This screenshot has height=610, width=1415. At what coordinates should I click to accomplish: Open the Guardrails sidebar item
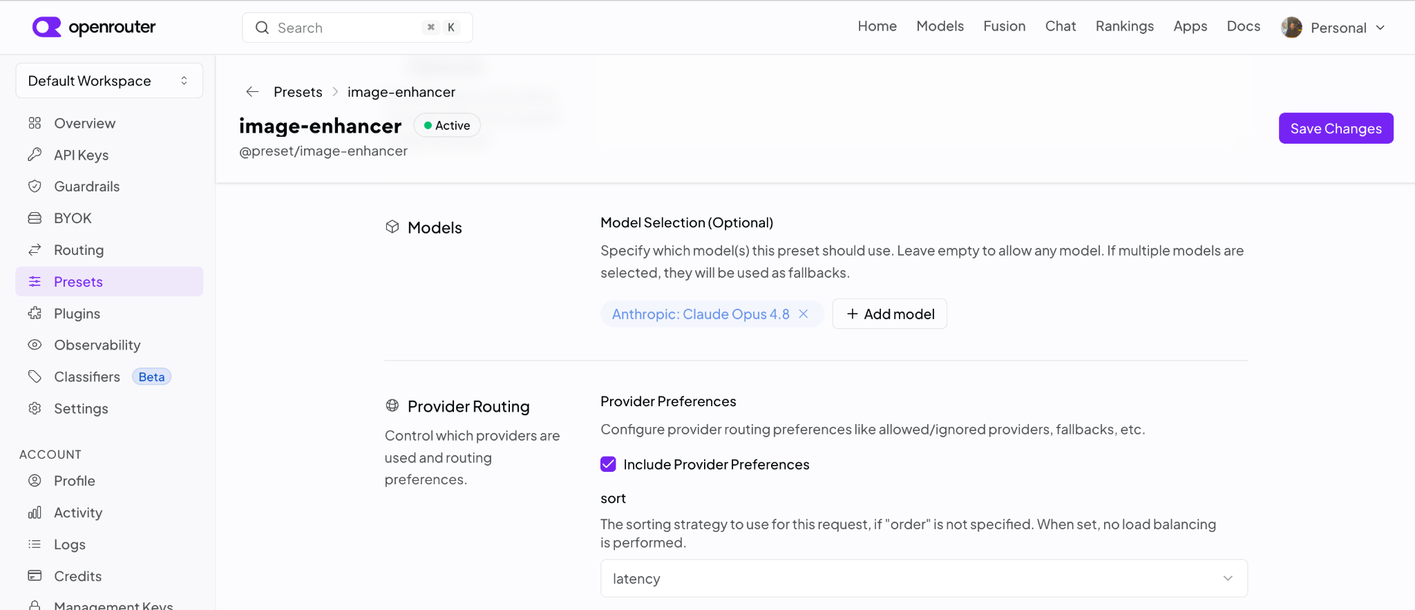[x=109, y=187]
